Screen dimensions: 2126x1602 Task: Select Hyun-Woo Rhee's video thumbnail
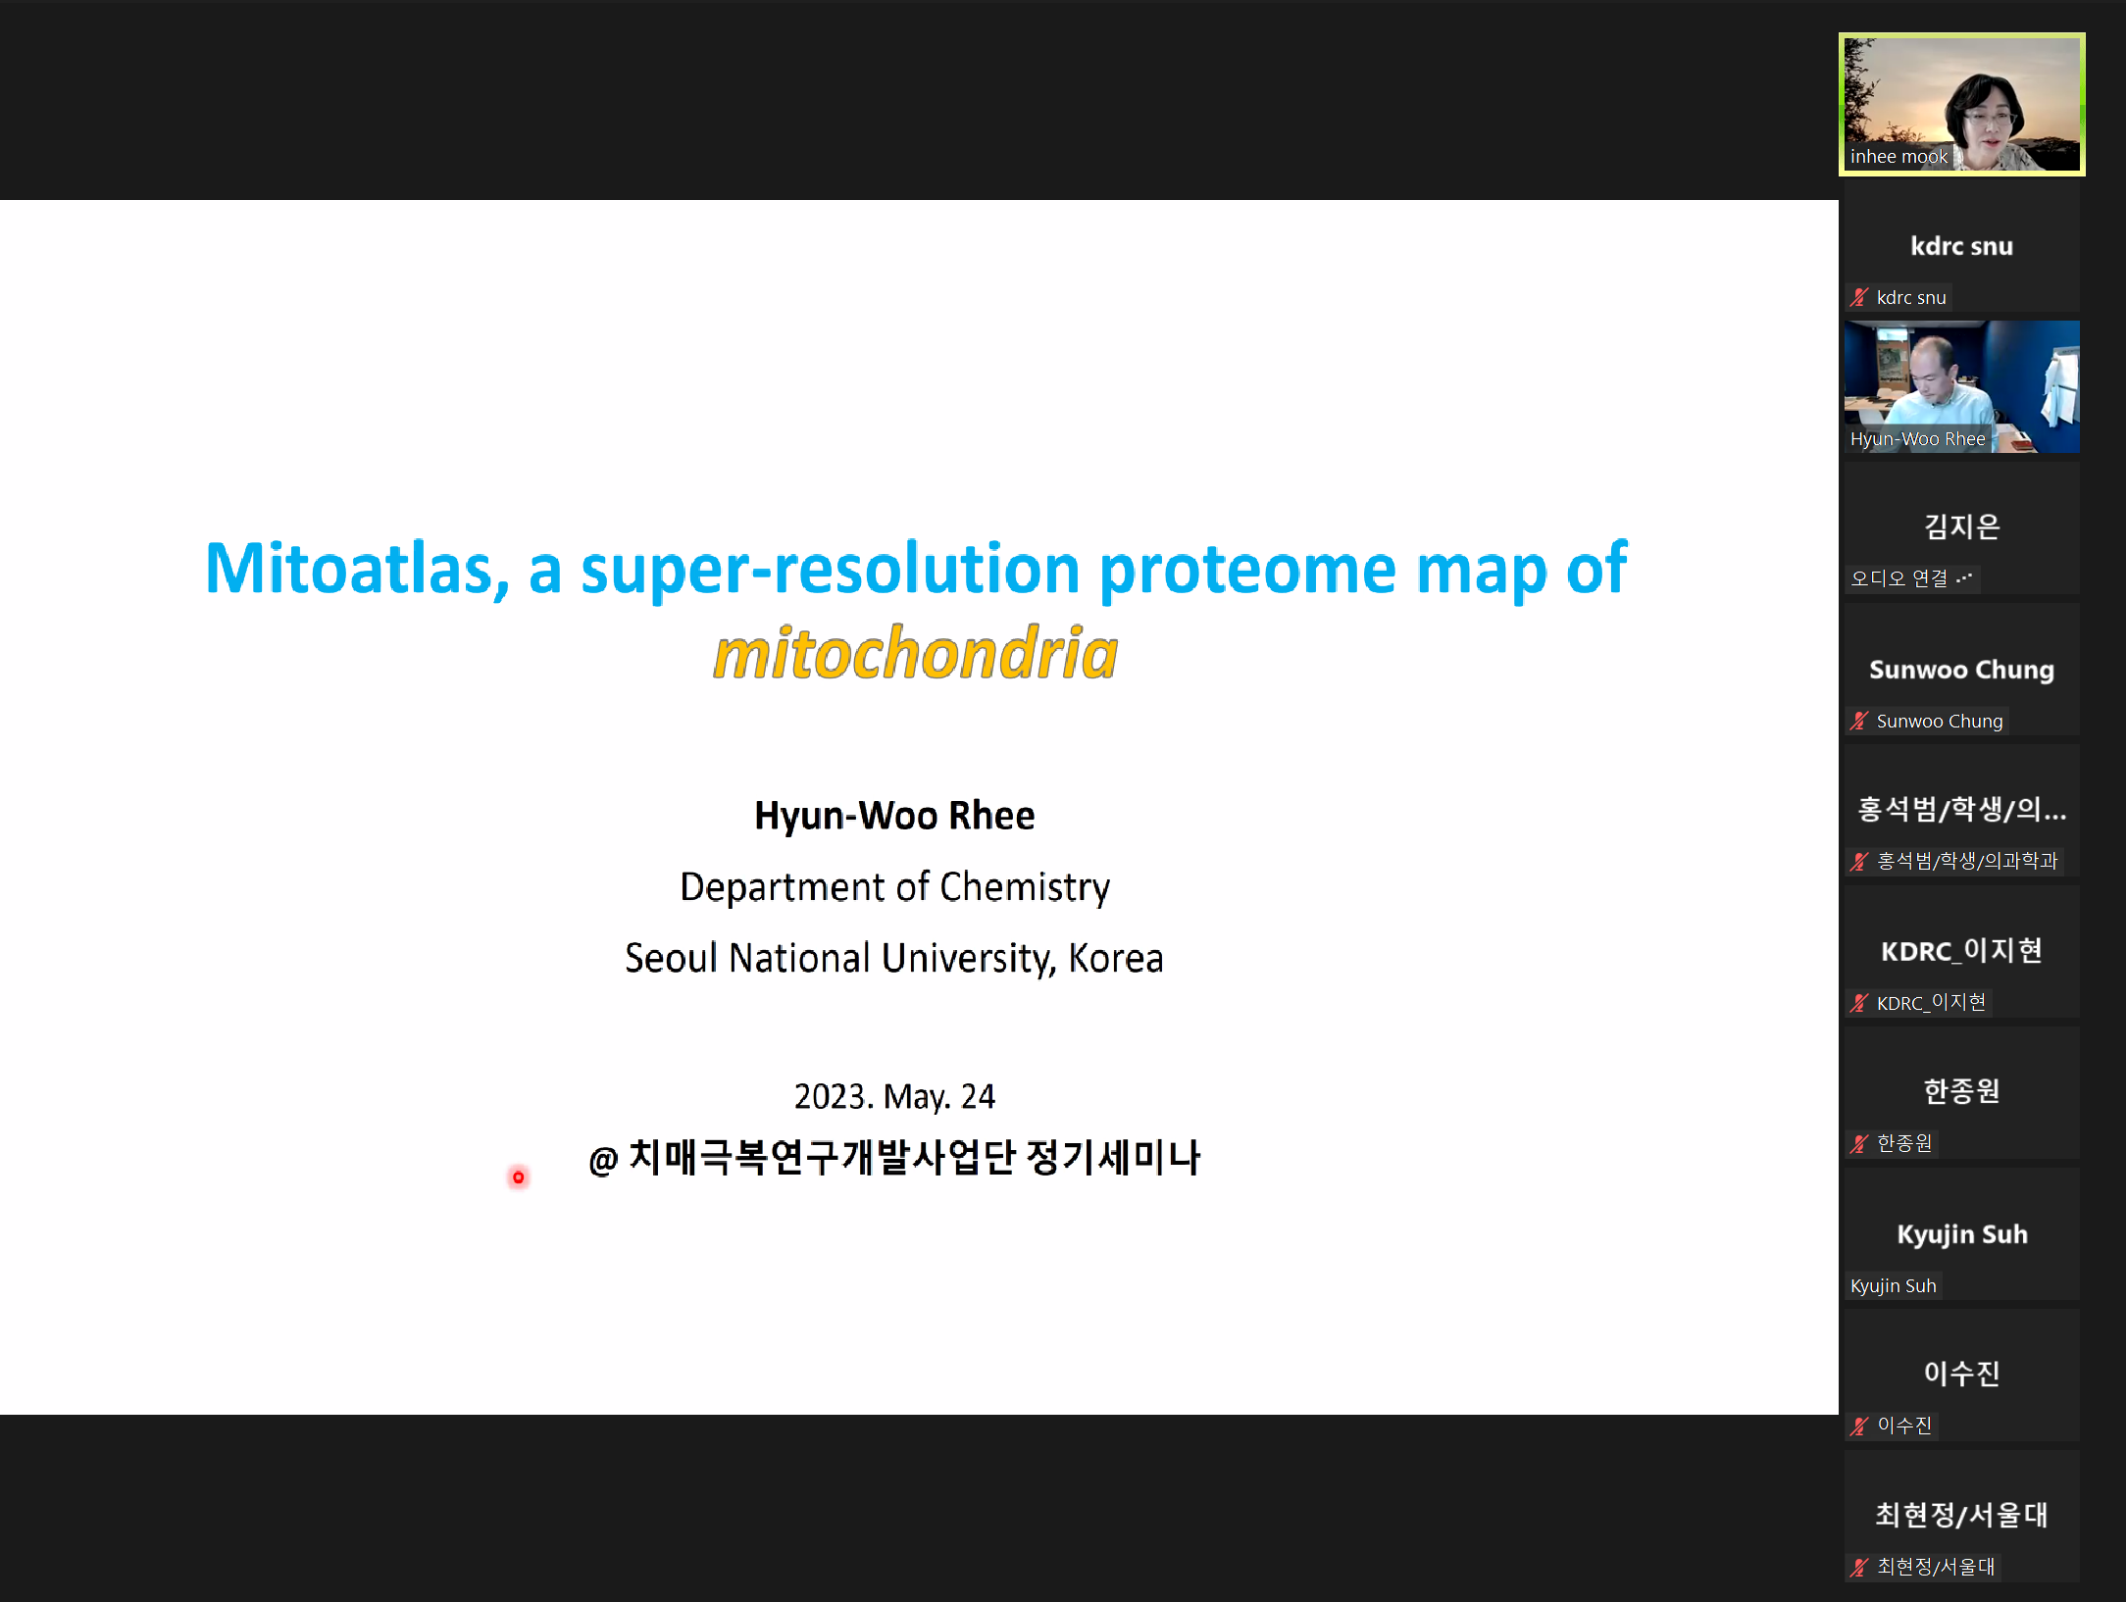[x=1961, y=386]
